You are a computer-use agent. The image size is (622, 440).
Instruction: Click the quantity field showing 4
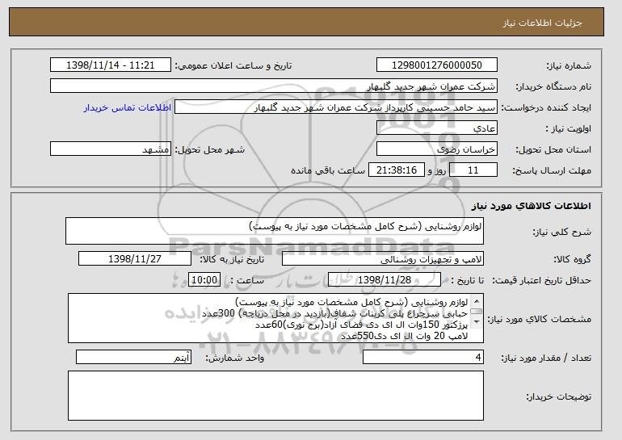point(423,358)
